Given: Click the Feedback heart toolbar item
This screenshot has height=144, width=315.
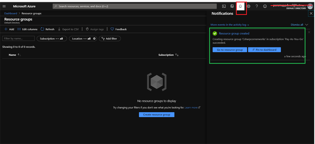Looking at the screenshot, I should (x=118, y=29).
